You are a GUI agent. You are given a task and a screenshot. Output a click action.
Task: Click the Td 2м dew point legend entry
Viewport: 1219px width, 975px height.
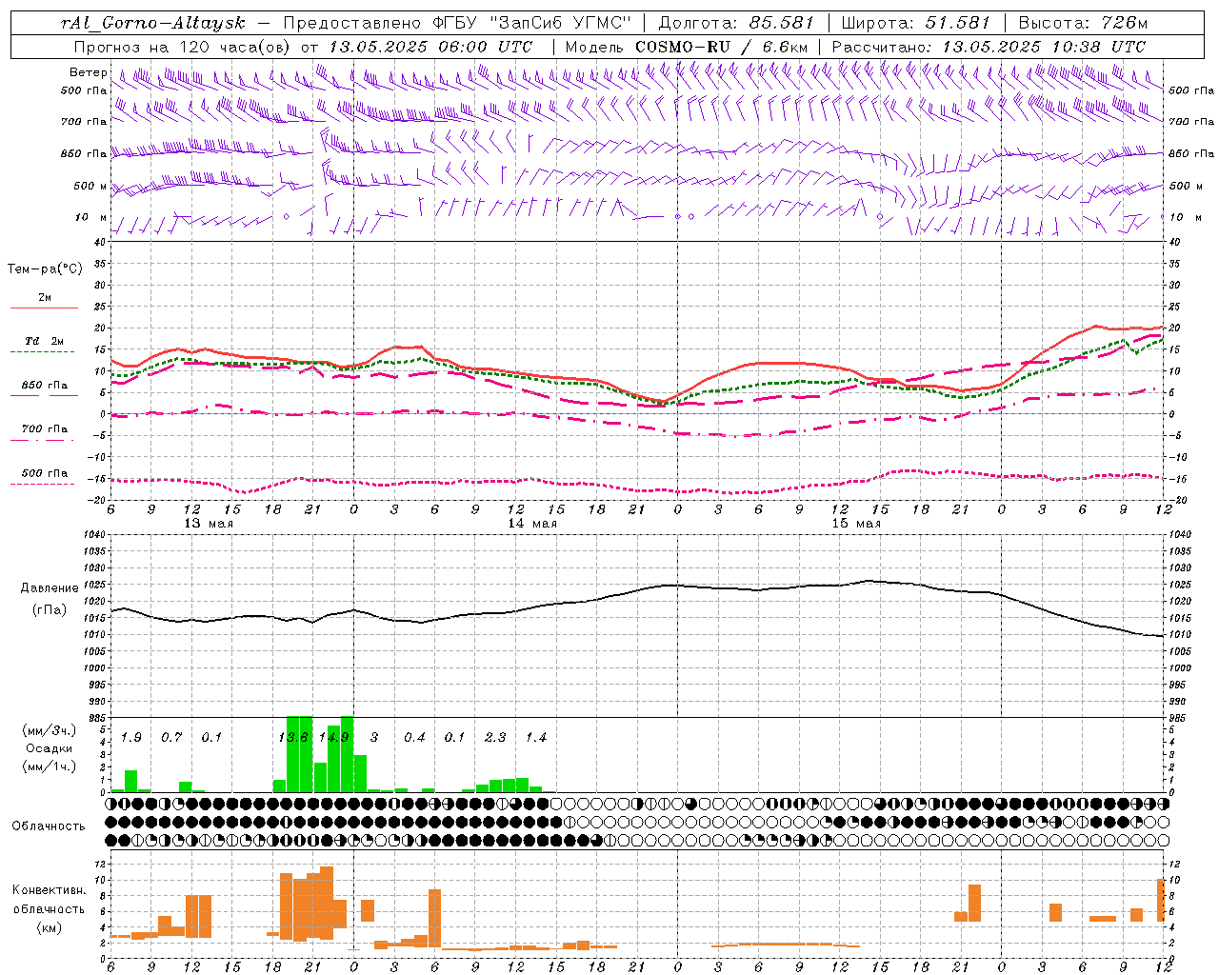coord(45,341)
